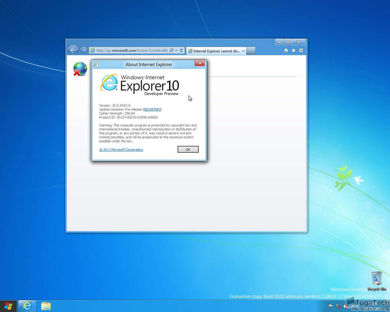Click the Product ID text line
The image size is (390, 312).
128,117
